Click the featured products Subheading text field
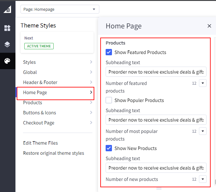This screenshot has width=216, height=192. [156, 72]
